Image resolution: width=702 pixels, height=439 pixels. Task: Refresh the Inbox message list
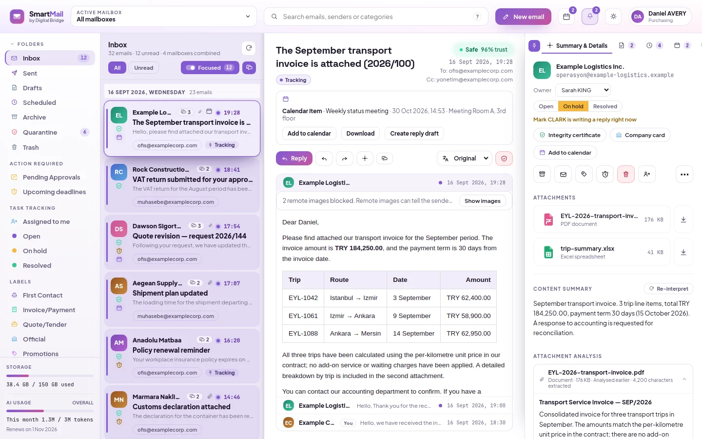(x=249, y=48)
